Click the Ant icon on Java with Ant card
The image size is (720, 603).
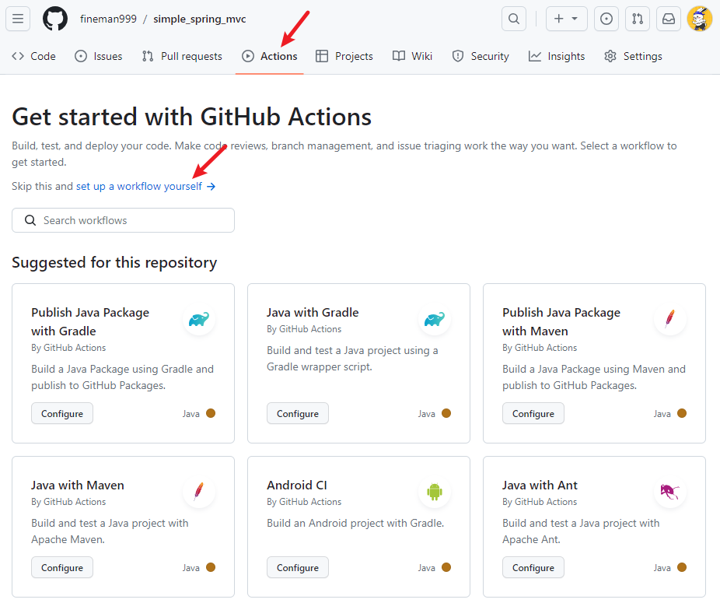670,491
